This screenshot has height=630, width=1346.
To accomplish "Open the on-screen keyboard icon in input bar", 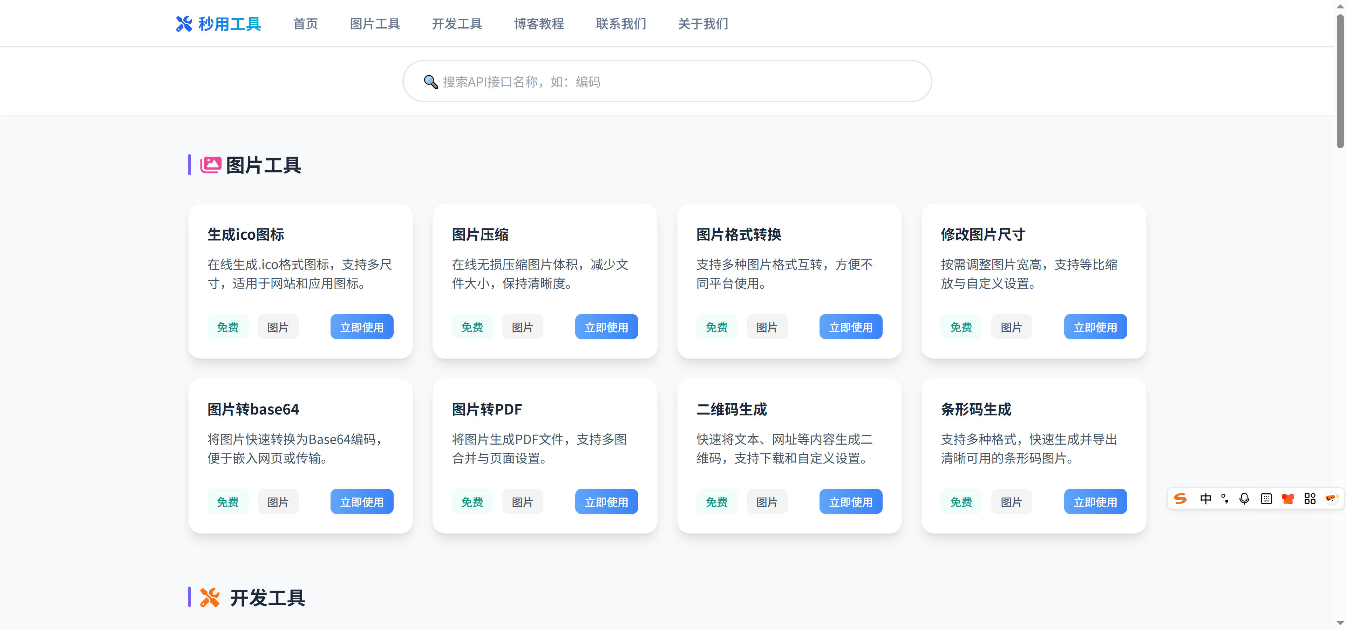I will click(1266, 498).
